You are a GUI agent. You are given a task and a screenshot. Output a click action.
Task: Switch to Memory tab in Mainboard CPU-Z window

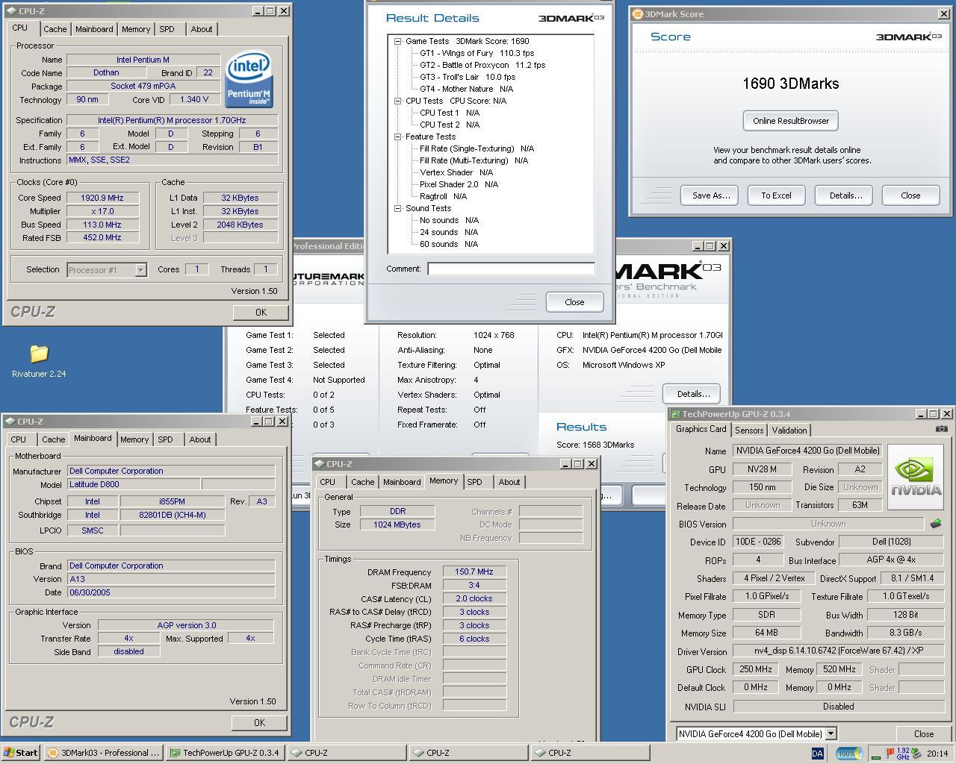(x=134, y=439)
